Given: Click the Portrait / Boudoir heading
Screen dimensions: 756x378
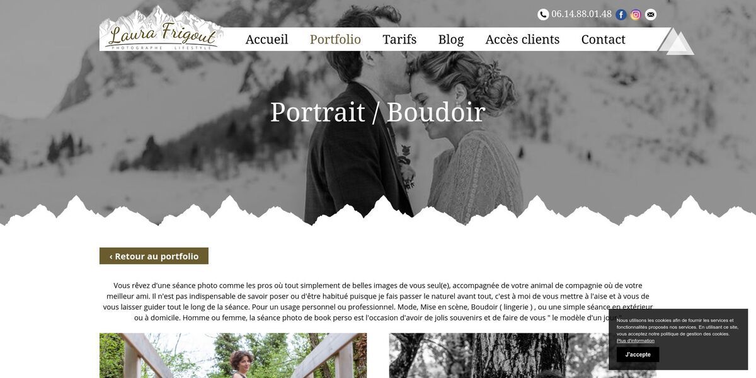Looking at the screenshot, I should click(x=377, y=112).
